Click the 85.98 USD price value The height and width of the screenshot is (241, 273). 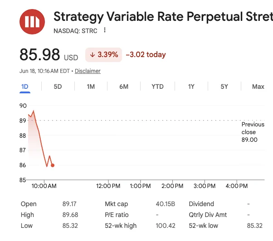(49, 55)
